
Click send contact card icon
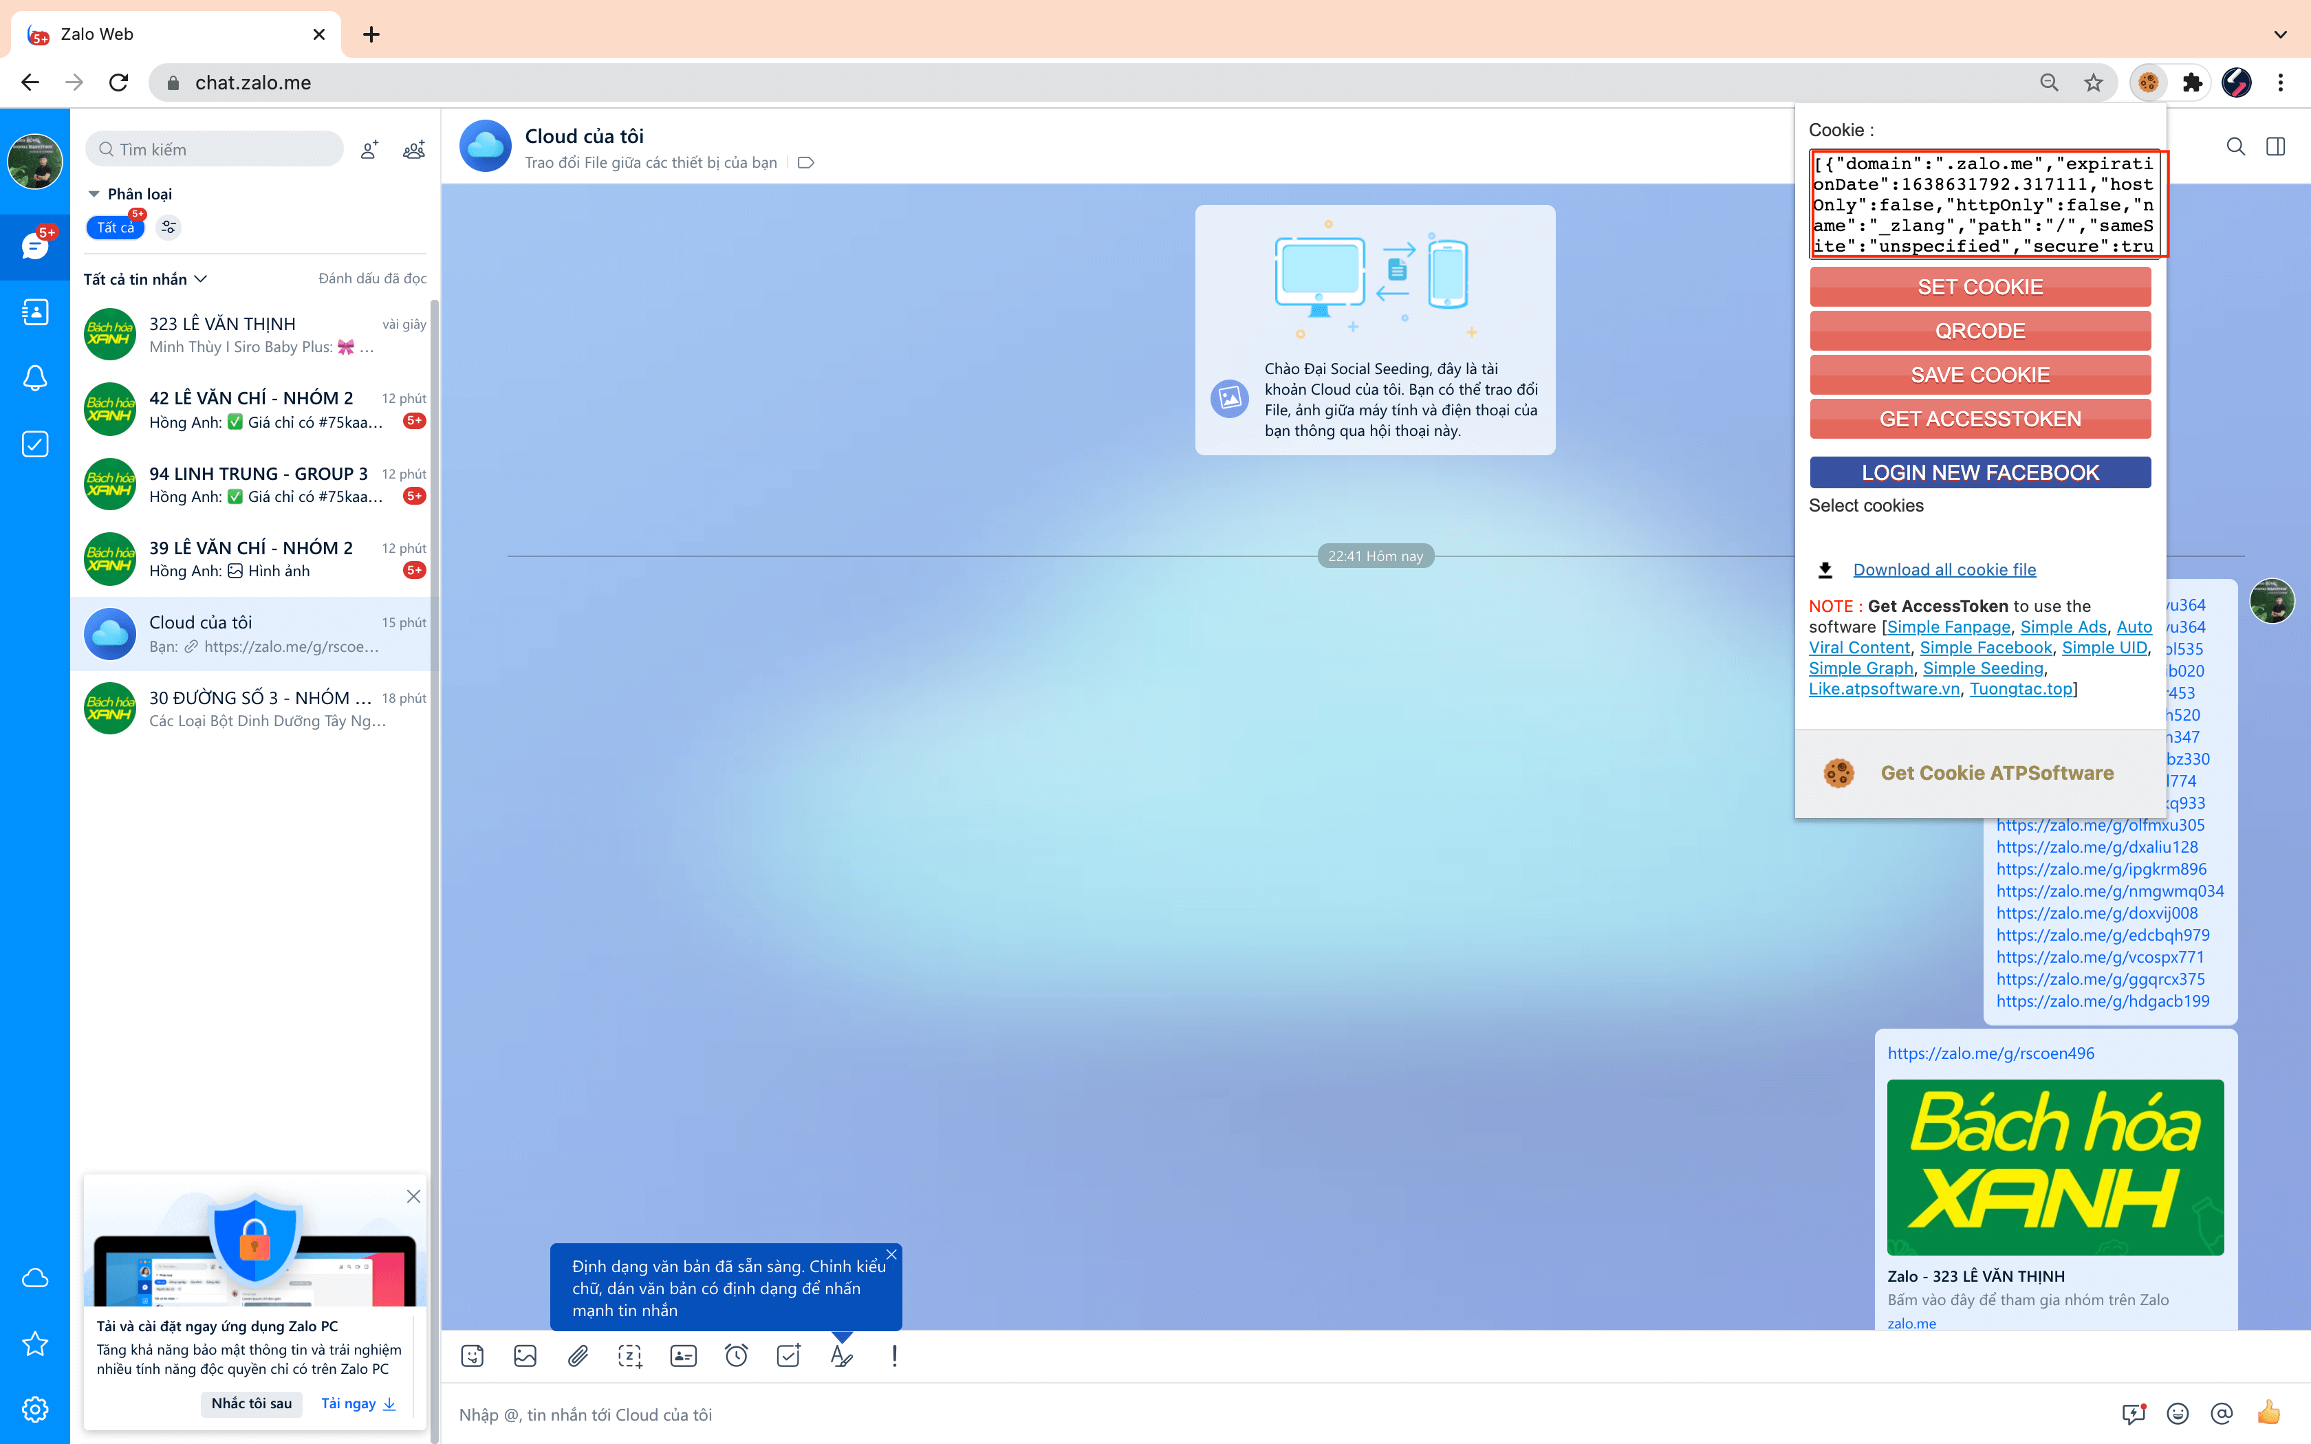pyautogui.click(x=684, y=1356)
